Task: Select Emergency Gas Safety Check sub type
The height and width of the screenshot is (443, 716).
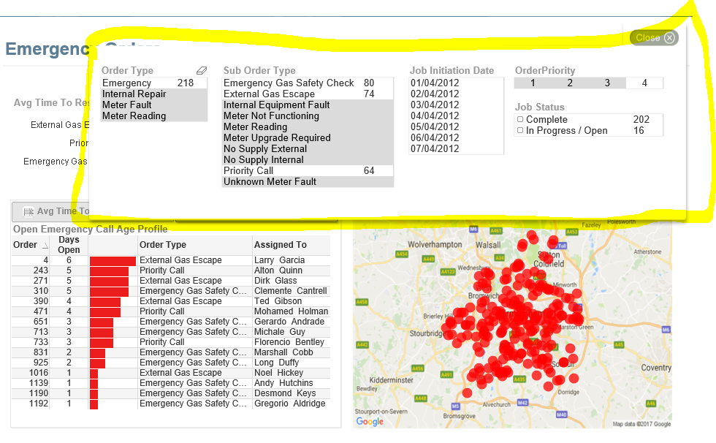Action: coord(308,83)
